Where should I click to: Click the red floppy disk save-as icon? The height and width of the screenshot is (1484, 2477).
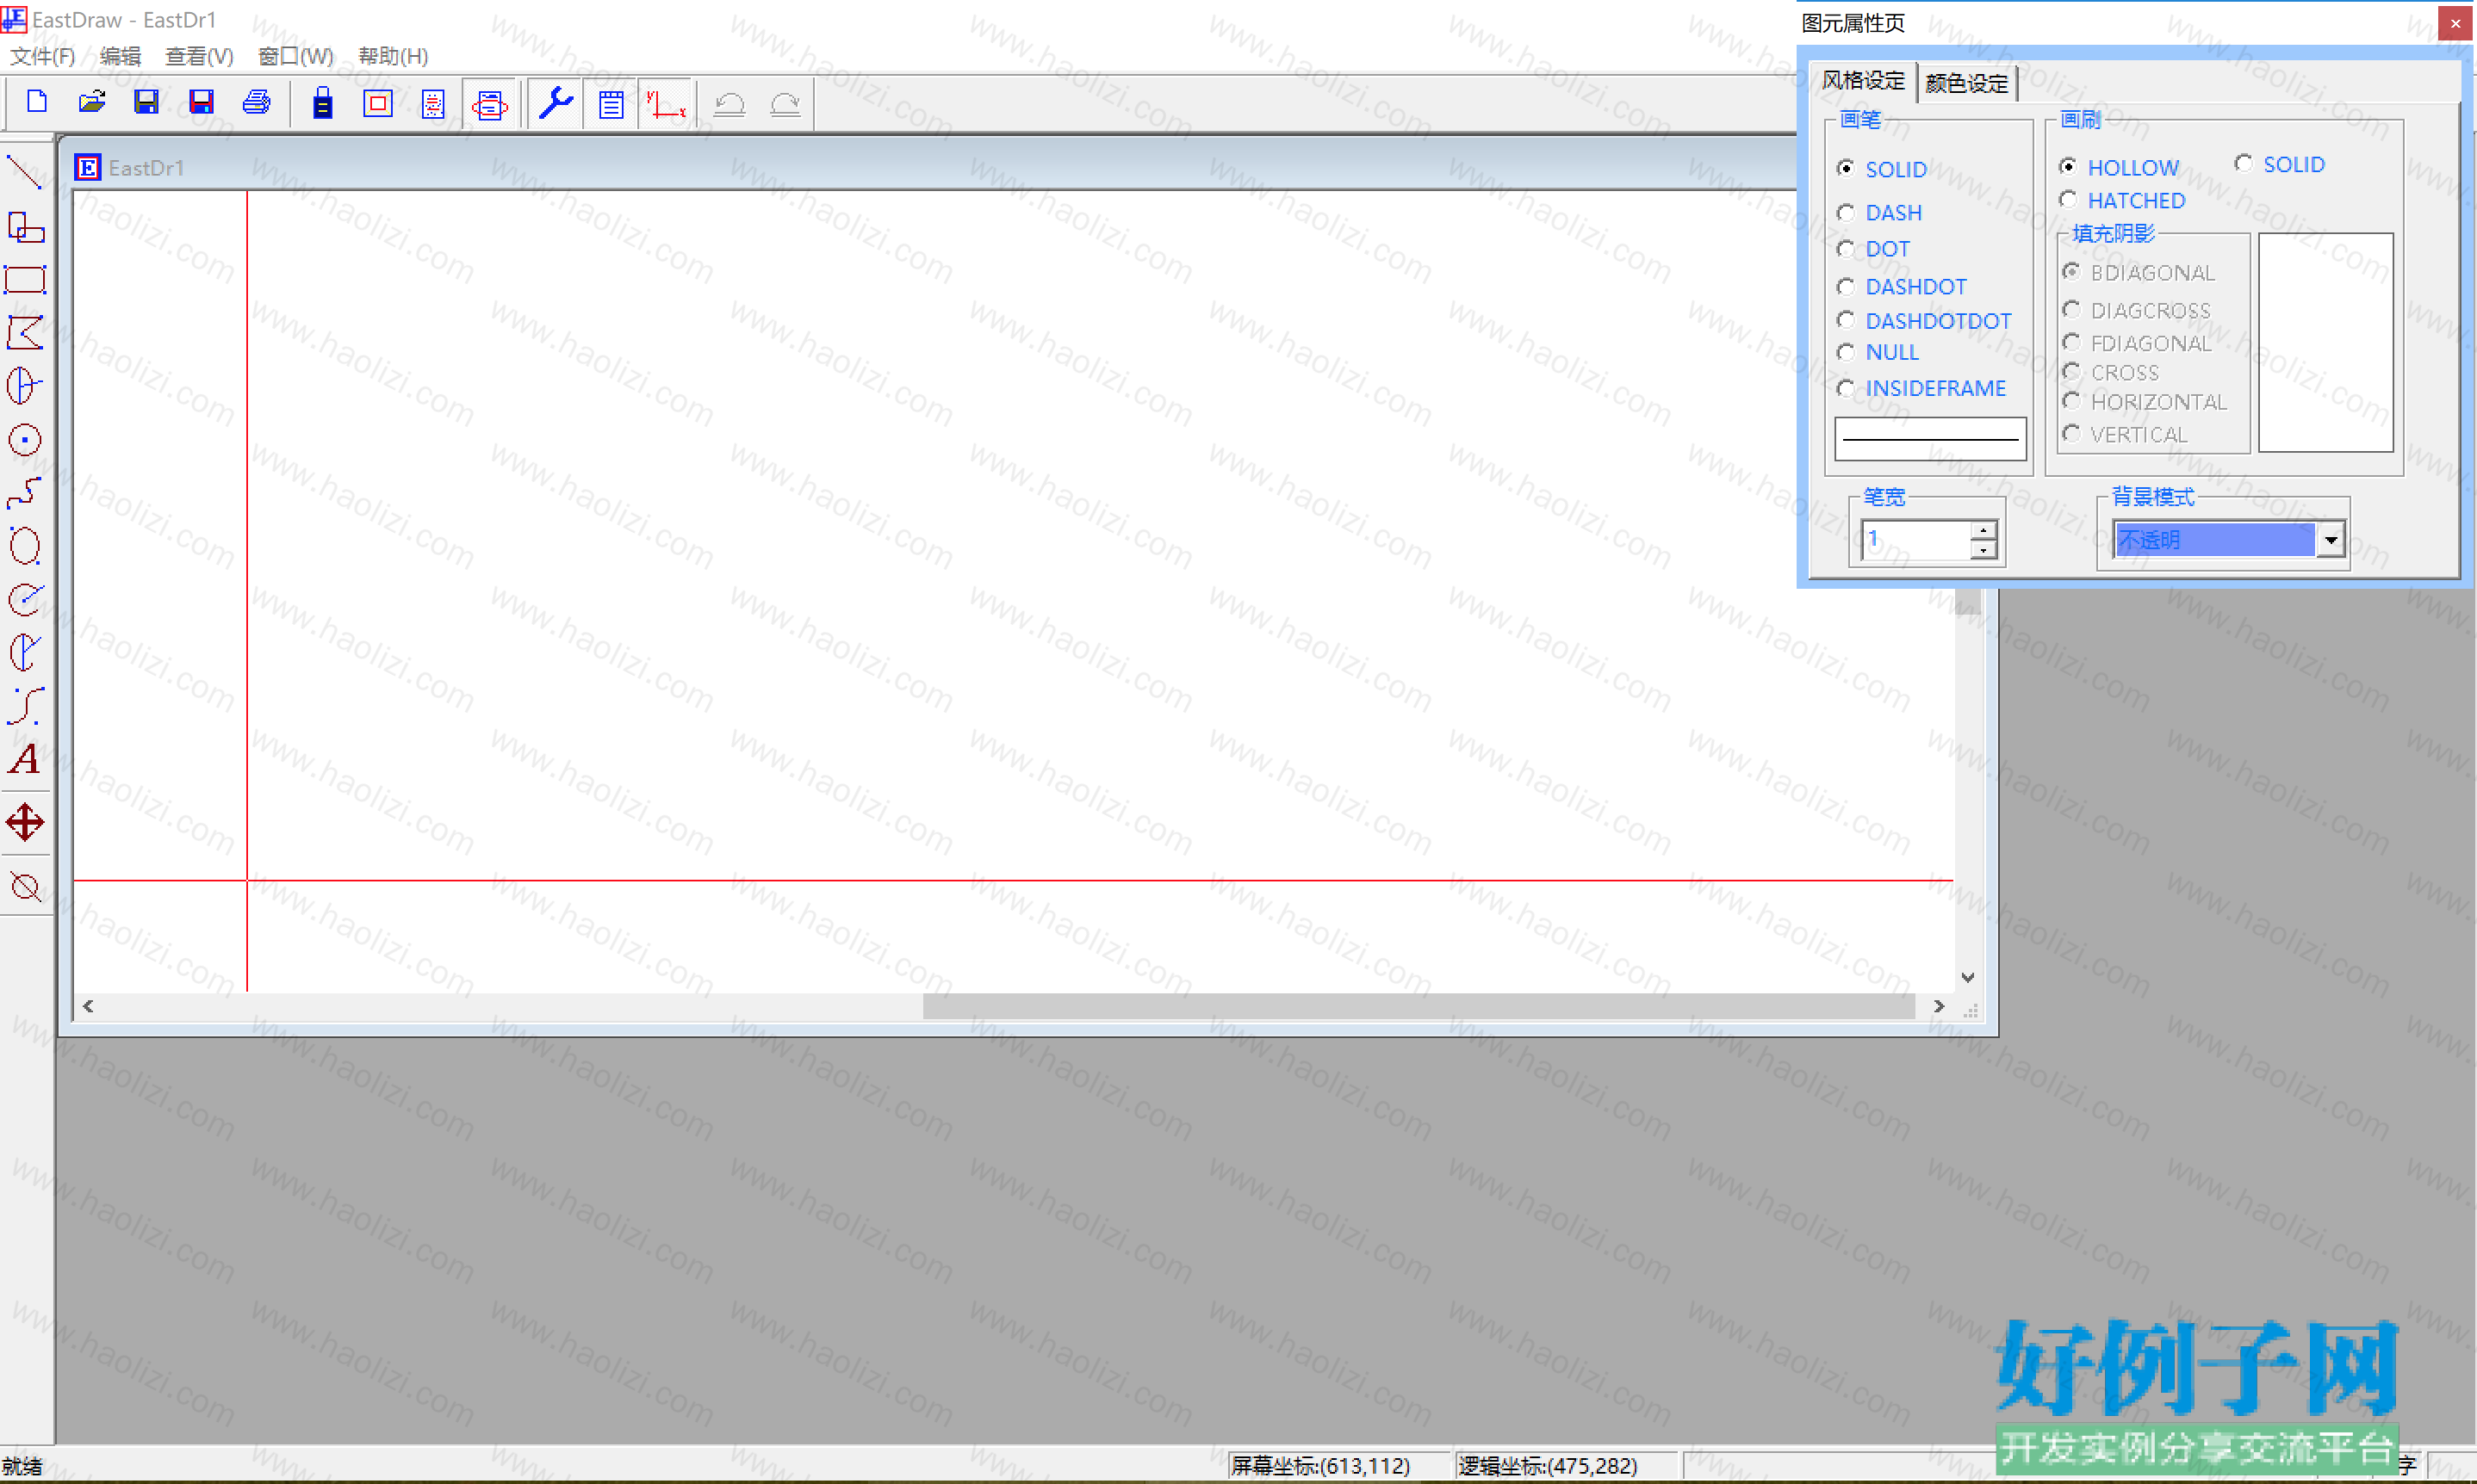tap(201, 103)
